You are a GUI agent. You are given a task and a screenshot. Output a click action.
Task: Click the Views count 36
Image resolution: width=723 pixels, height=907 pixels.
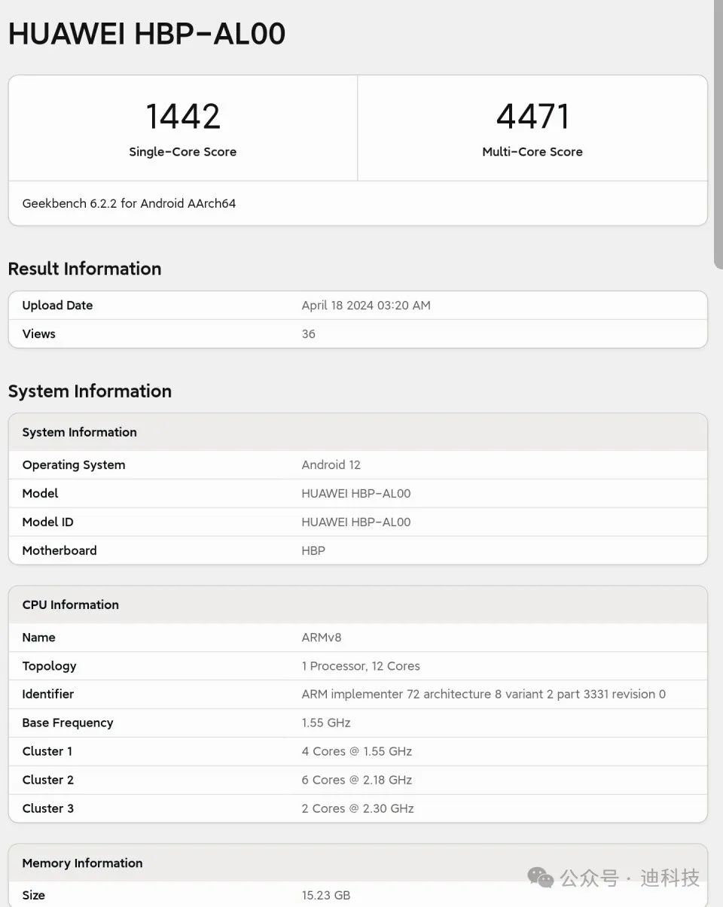pyautogui.click(x=309, y=334)
